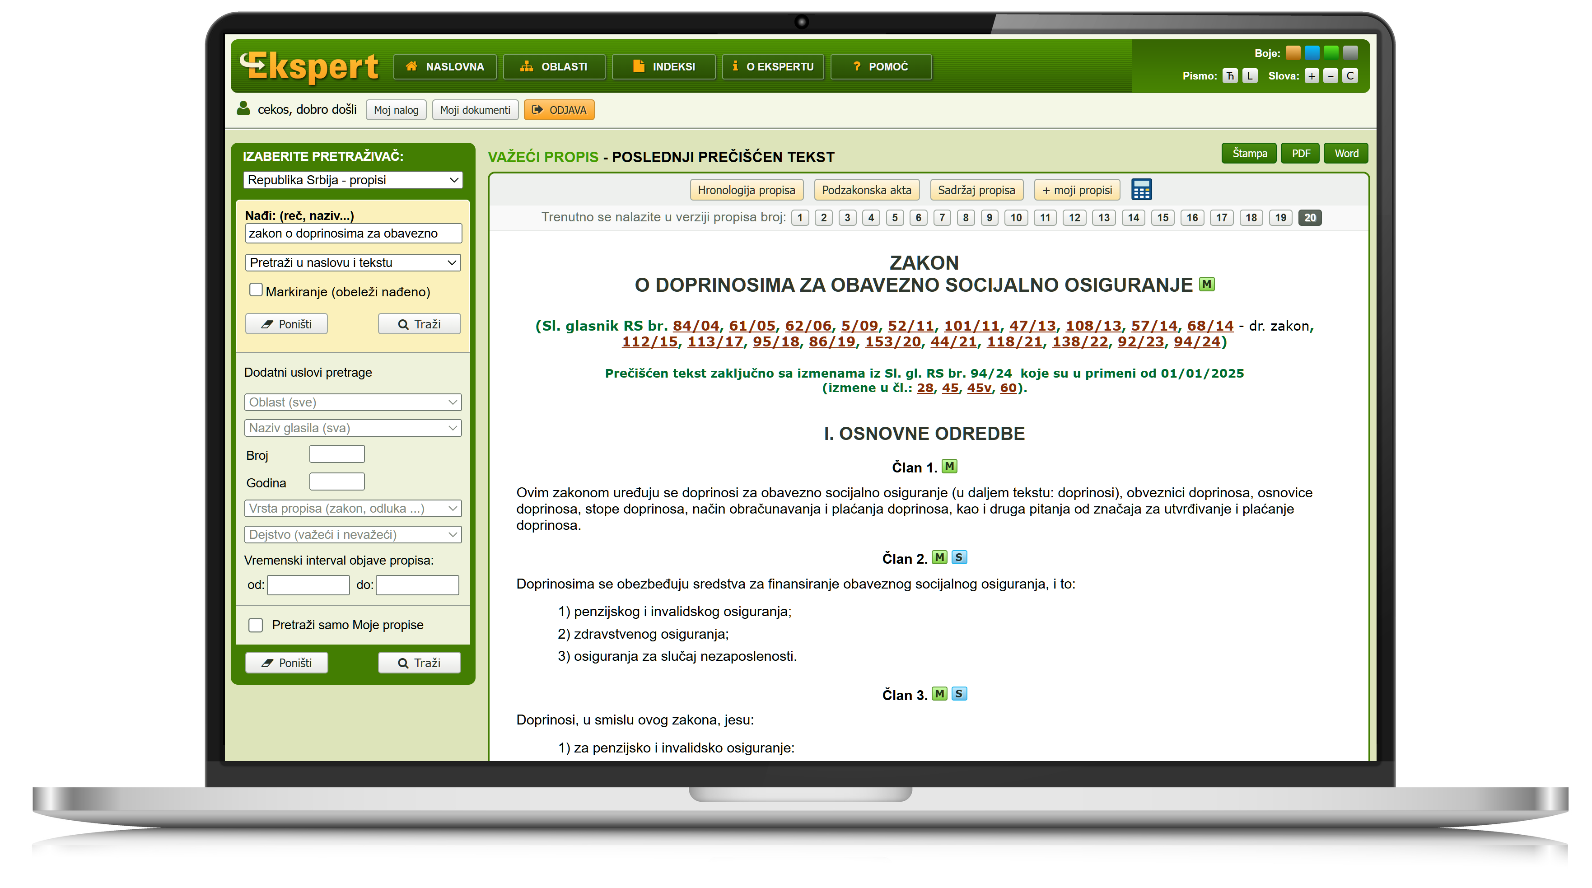The height and width of the screenshot is (888, 1592).
Task: Jump to amended article 28 link
Action: click(925, 388)
